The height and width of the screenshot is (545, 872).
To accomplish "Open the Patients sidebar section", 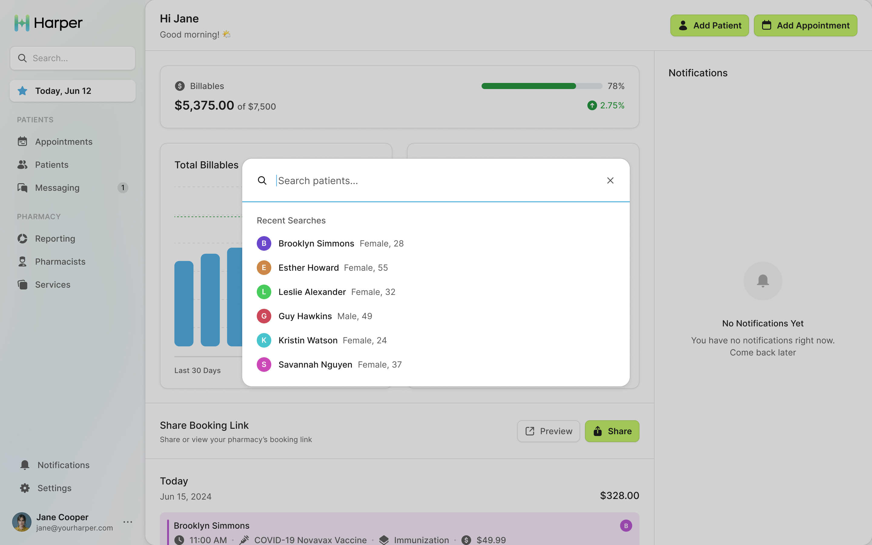I will [51, 165].
